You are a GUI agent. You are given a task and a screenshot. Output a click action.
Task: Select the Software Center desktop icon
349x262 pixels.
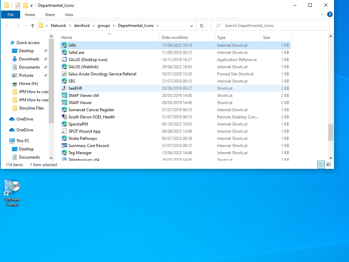(12, 193)
